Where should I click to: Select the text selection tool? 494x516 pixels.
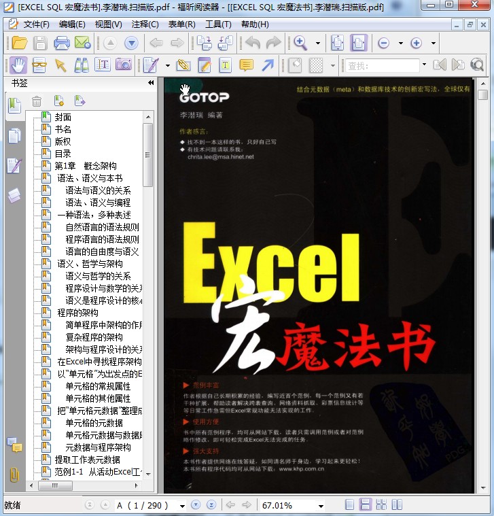[x=103, y=65]
